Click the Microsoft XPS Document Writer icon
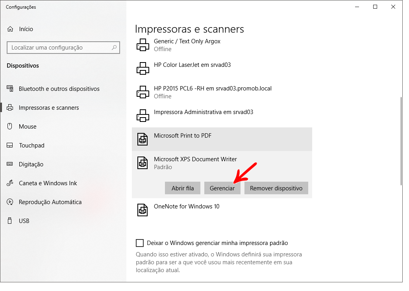The width and height of the screenshot is (409, 291). pyautogui.click(x=143, y=163)
